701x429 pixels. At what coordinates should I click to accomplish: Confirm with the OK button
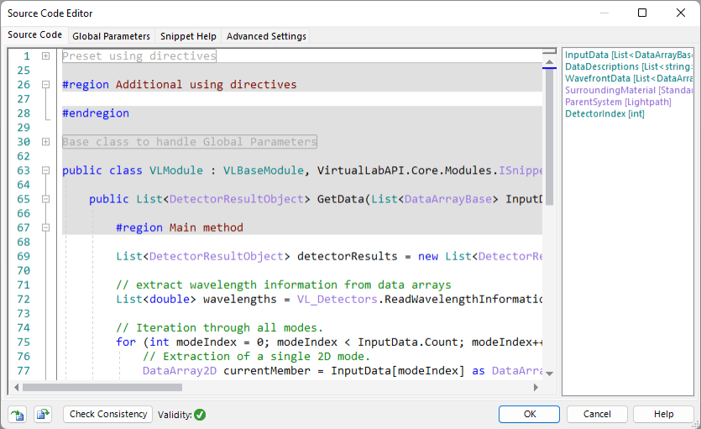point(530,414)
